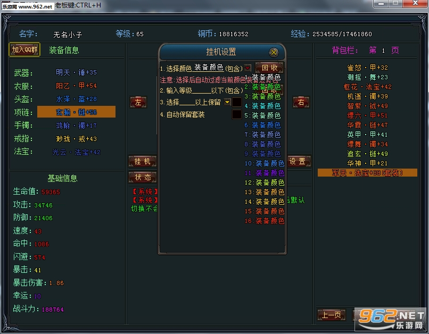Click the 输入等级 blank input field
The height and width of the screenshot is (334, 429).
(197, 90)
